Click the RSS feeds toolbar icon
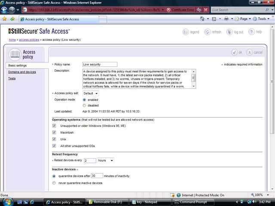Image resolution: width=275 pixels, height=206 pixels. (x=214, y=19)
